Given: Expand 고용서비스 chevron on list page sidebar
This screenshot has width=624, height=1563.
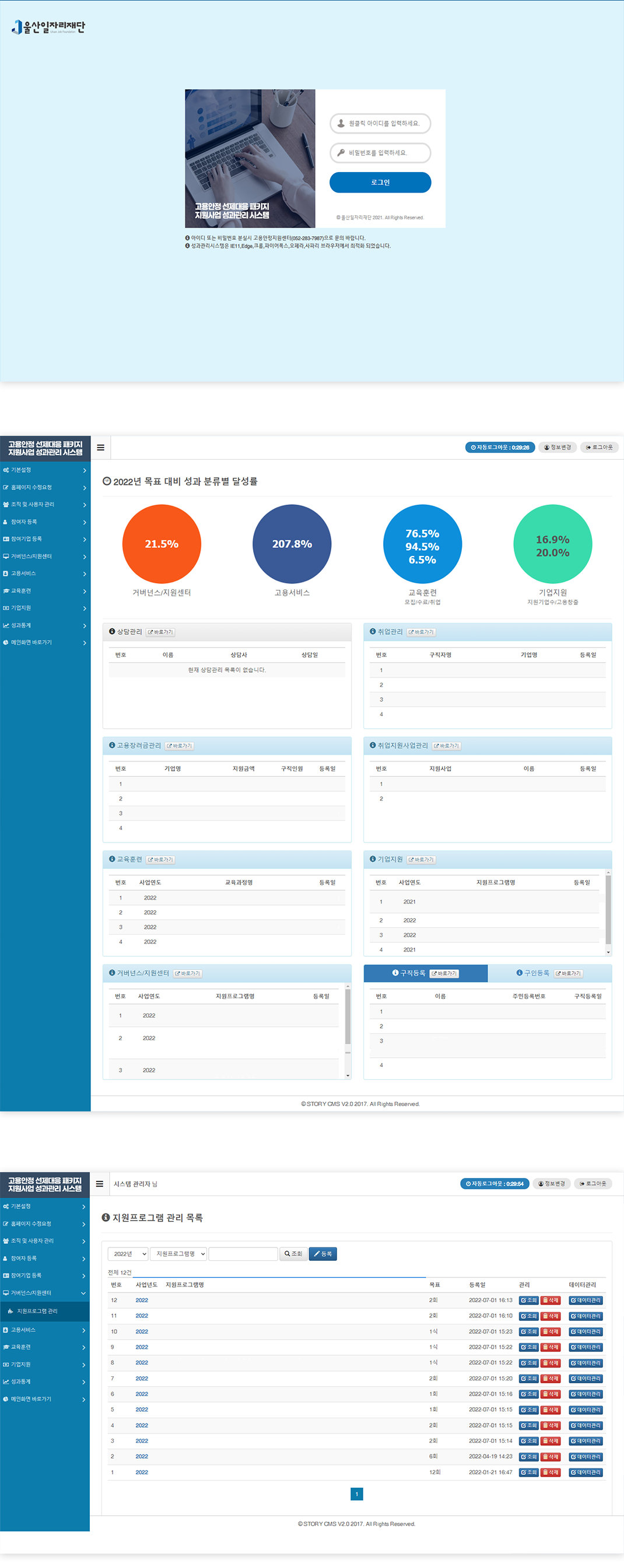Looking at the screenshot, I should click(83, 1330).
